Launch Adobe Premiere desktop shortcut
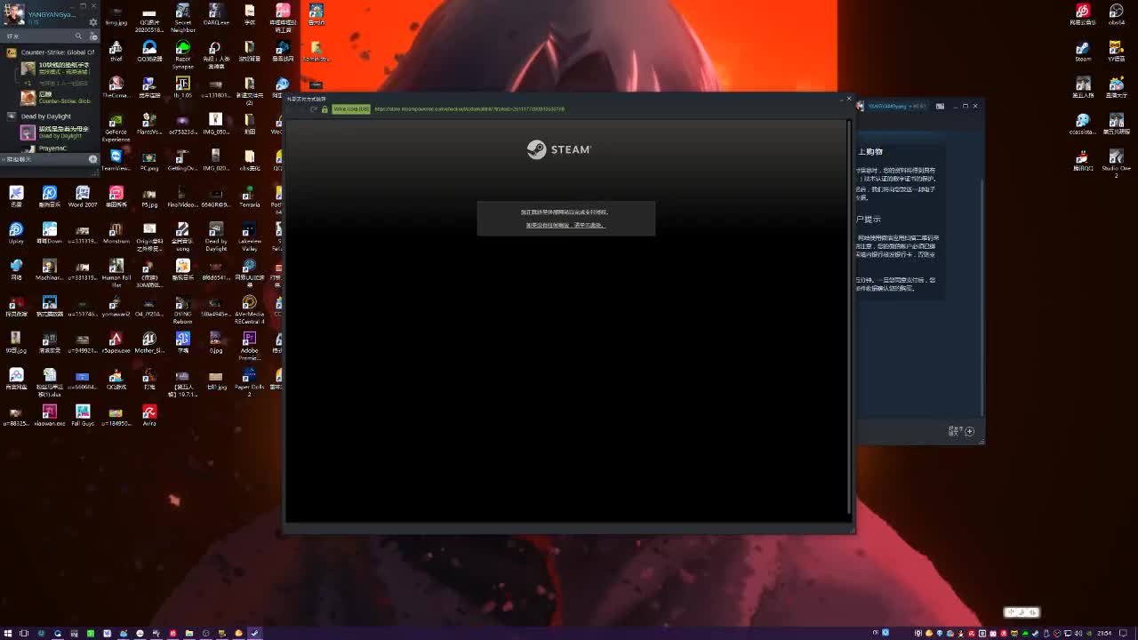Image resolution: width=1138 pixels, height=640 pixels. click(249, 342)
